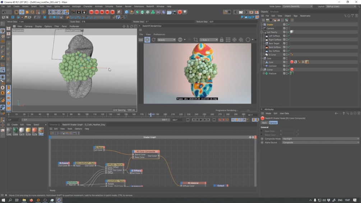Viewport: 361px width, 203px height.
Task: Select the Move tool in top toolbar
Action: click(22, 12)
